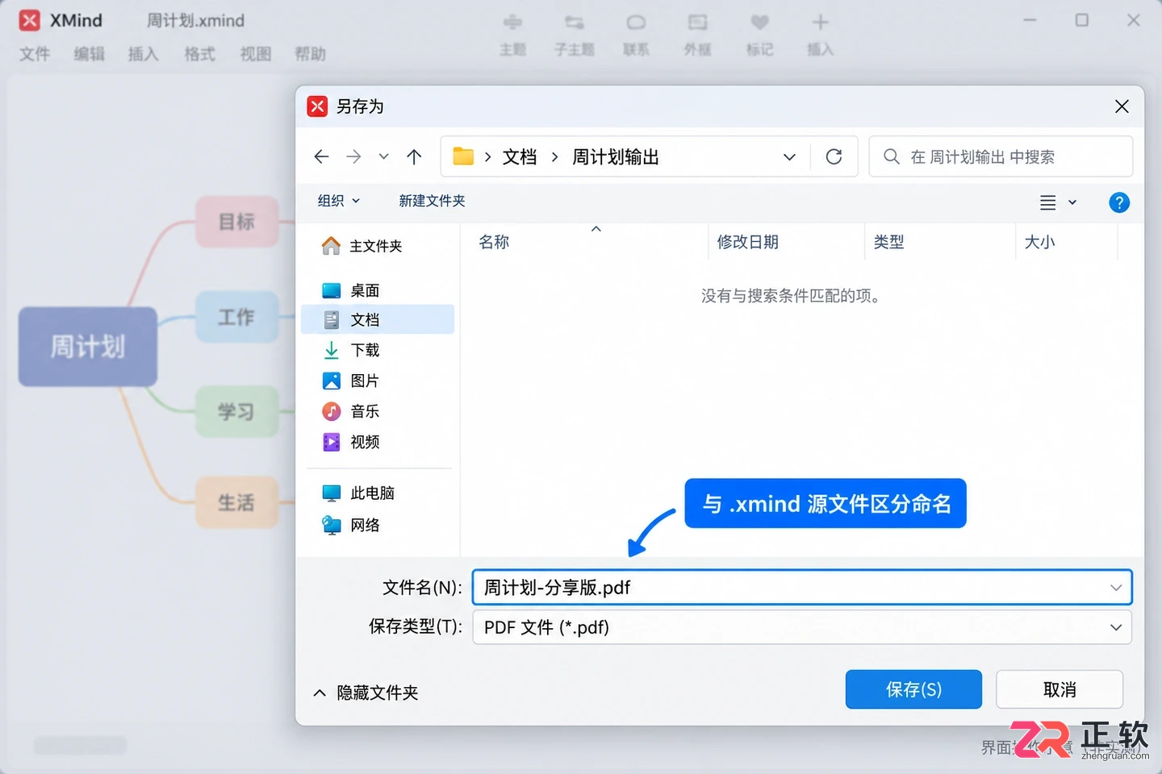The height and width of the screenshot is (774, 1162).
Task: Click 文档 breadcrumb in address bar
Action: click(520, 156)
